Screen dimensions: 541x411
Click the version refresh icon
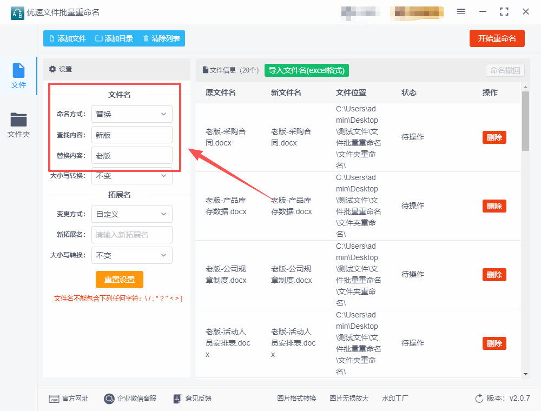tap(479, 399)
